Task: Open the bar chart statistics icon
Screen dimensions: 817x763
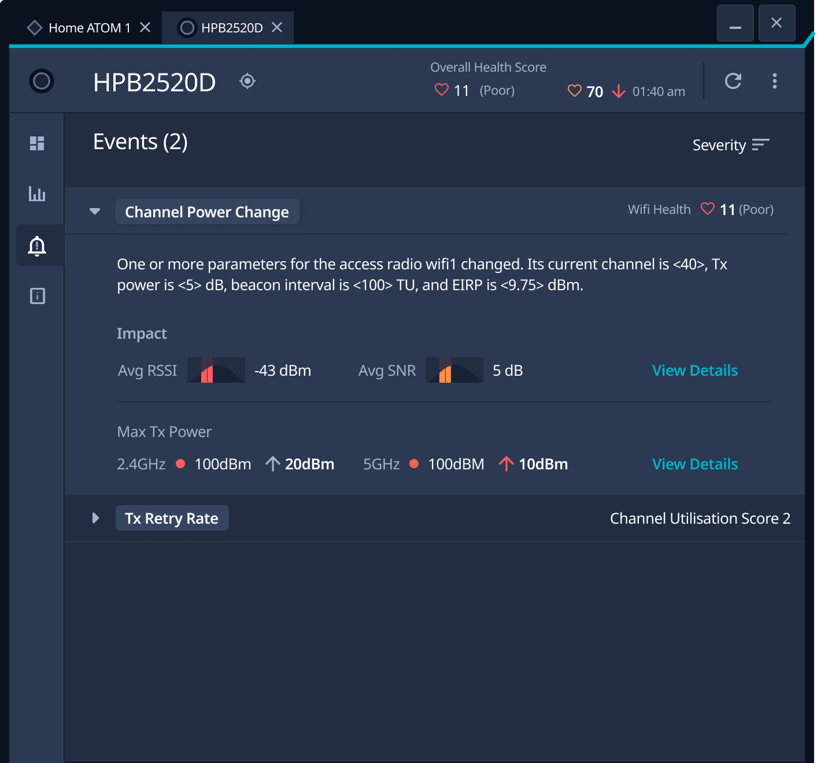Action: coord(37,194)
